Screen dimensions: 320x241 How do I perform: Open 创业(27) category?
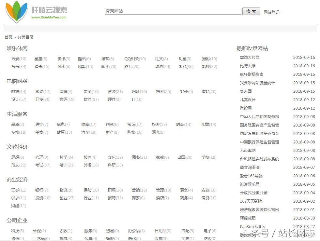pyautogui.click(x=67, y=198)
